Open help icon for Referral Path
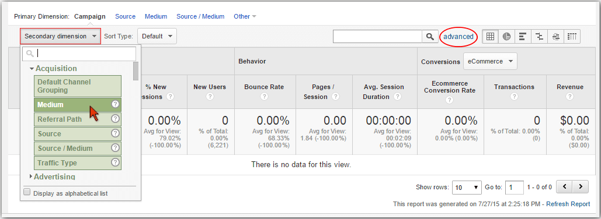Viewport: 601px width, 219px height. 115,119
